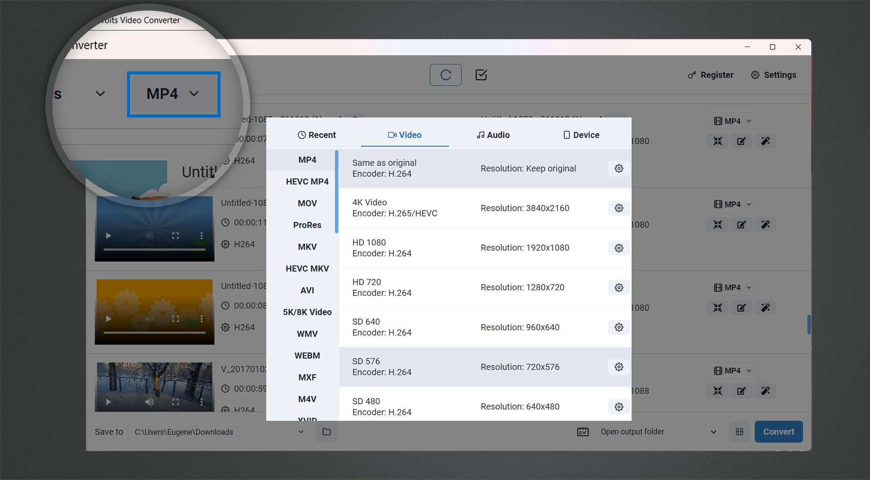Click Convert button to start conversion
The height and width of the screenshot is (480, 870).
pyautogui.click(x=778, y=431)
